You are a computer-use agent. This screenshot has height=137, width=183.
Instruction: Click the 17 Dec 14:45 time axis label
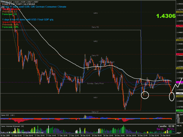(x=51, y=136)
